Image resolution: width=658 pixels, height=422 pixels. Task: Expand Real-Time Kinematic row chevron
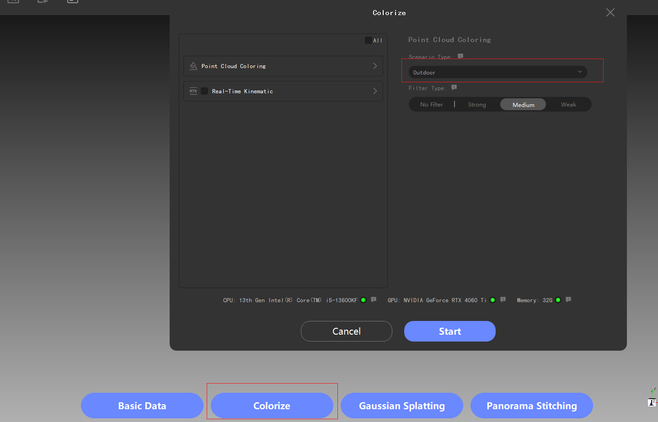[x=375, y=91]
